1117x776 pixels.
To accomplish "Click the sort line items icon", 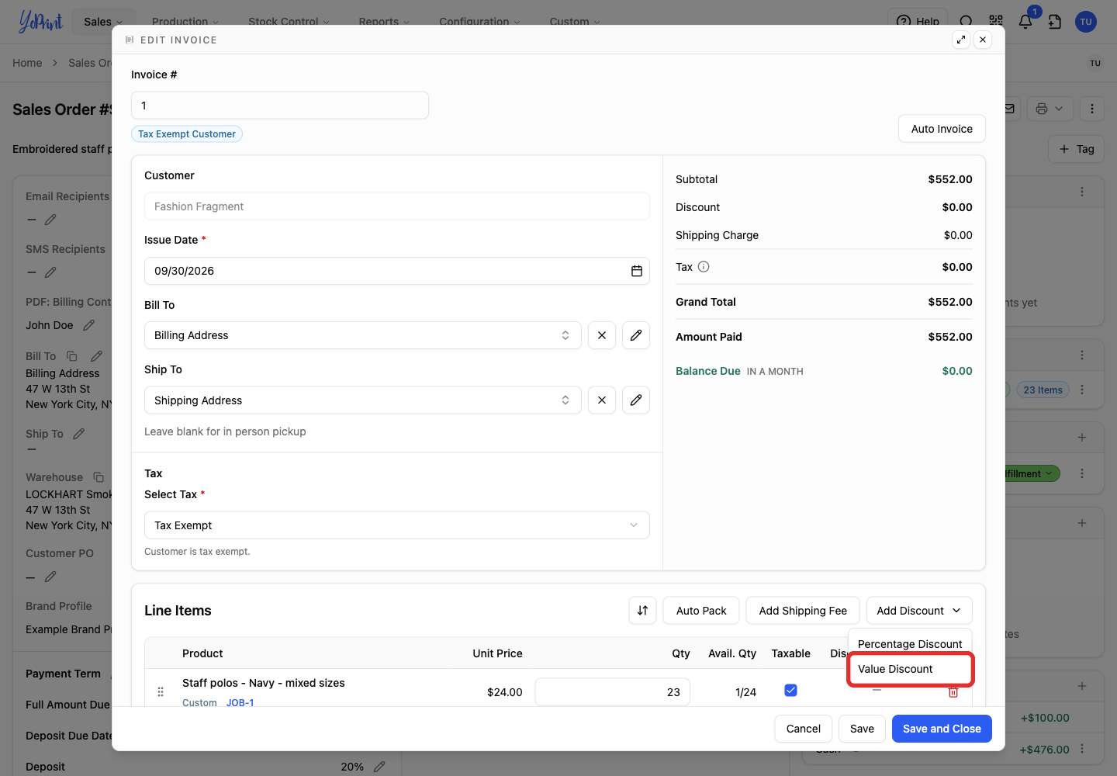I will (x=642, y=611).
